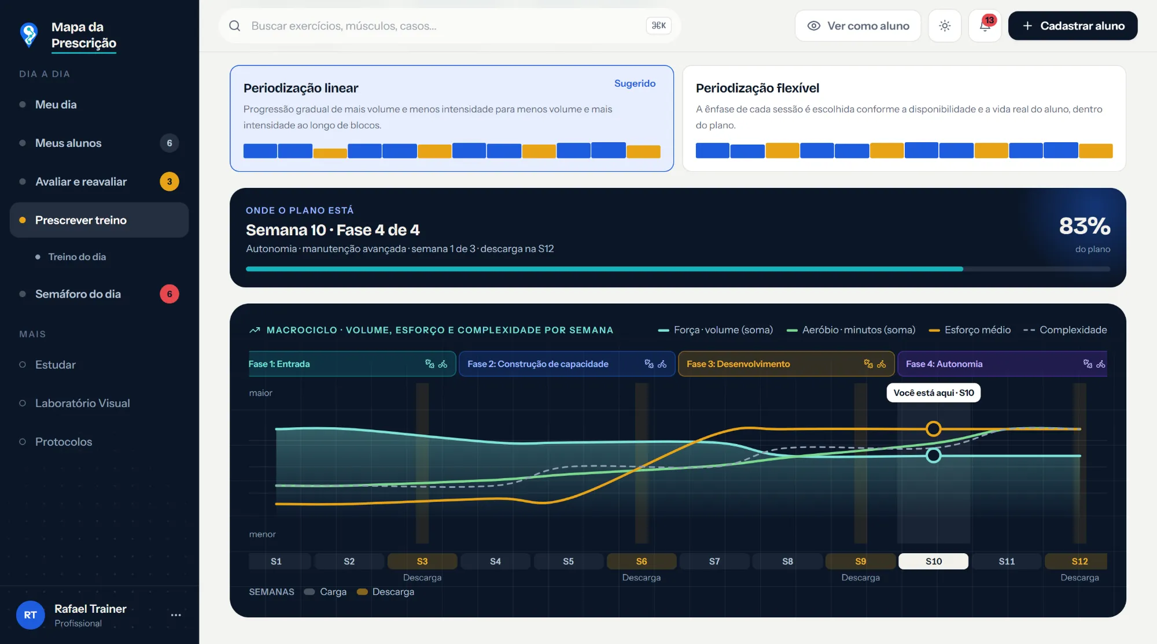Click the bicycle icon in Fase 2 bar

coord(662,364)
